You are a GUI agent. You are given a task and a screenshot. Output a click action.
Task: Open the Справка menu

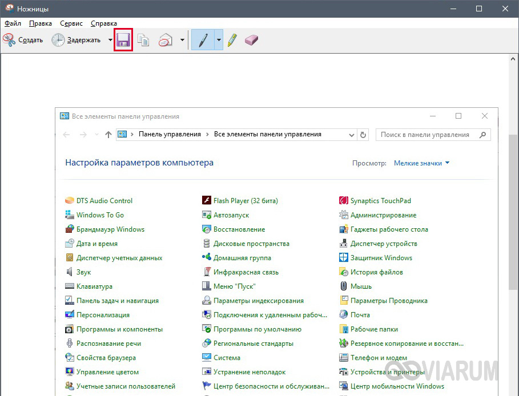click(x=103, y=23)
